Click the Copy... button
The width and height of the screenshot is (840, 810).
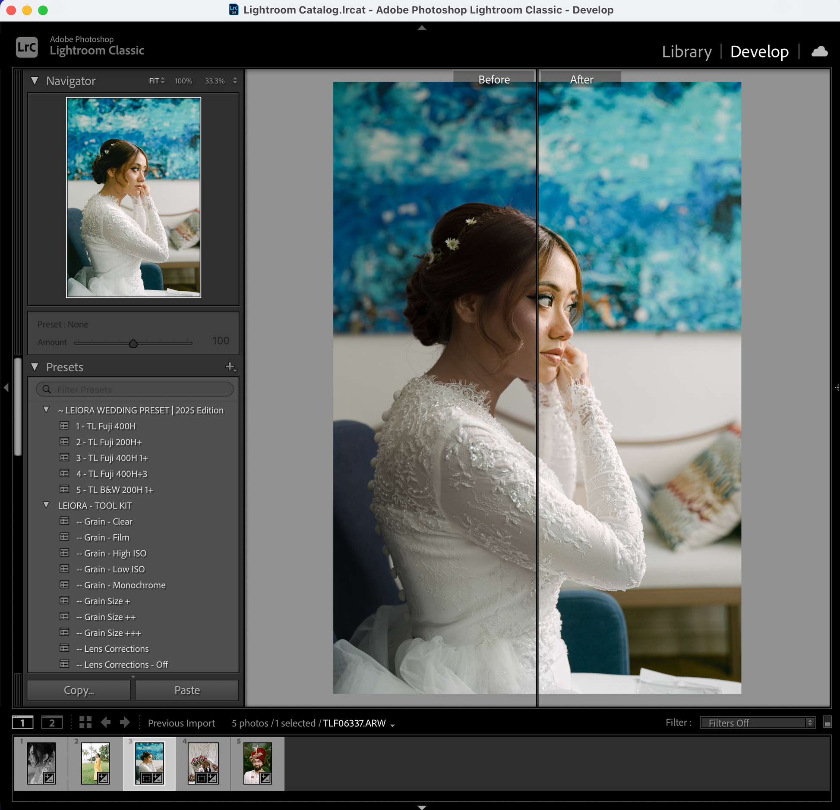coord(79,690)
